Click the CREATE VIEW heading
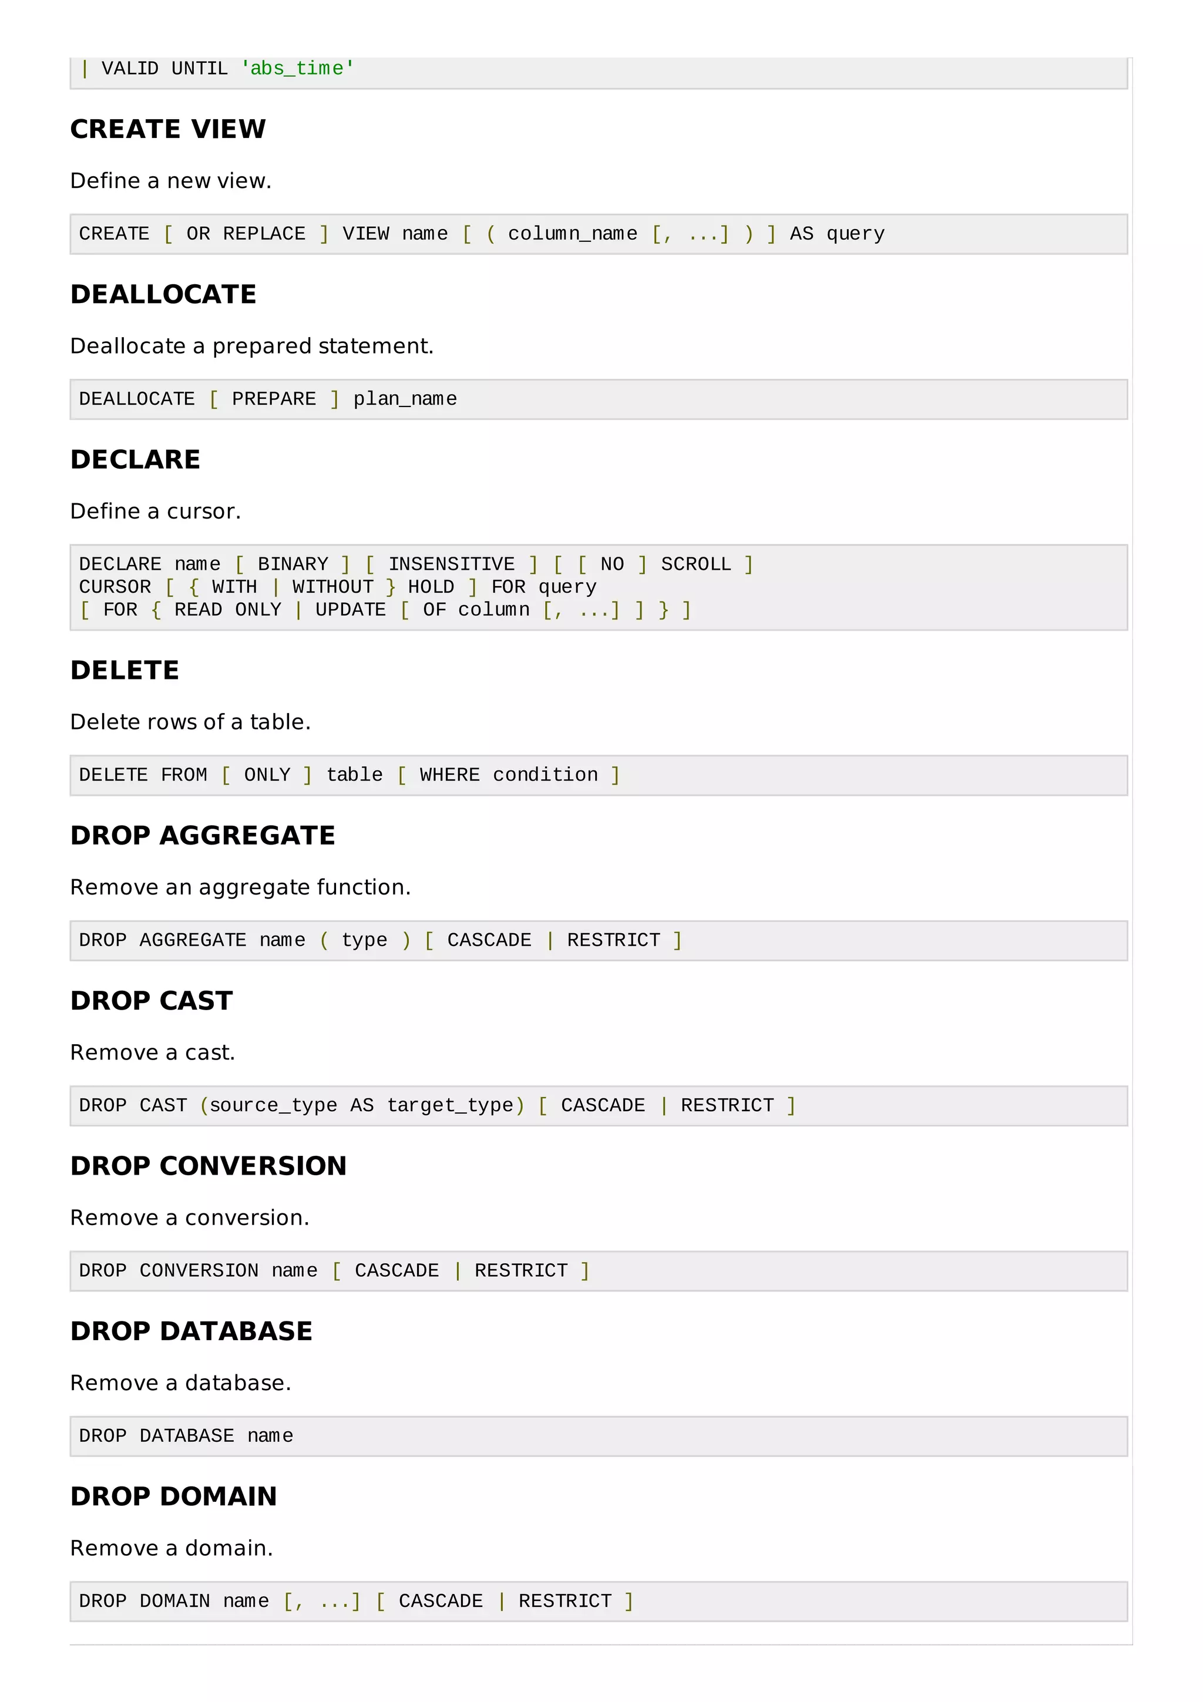This screenshot has width=1203, height=1702. [x=167, y=129]
